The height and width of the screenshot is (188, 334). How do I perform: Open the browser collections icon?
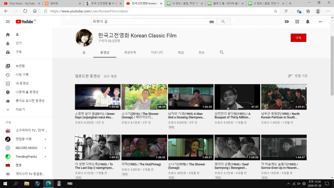[308, 11]
